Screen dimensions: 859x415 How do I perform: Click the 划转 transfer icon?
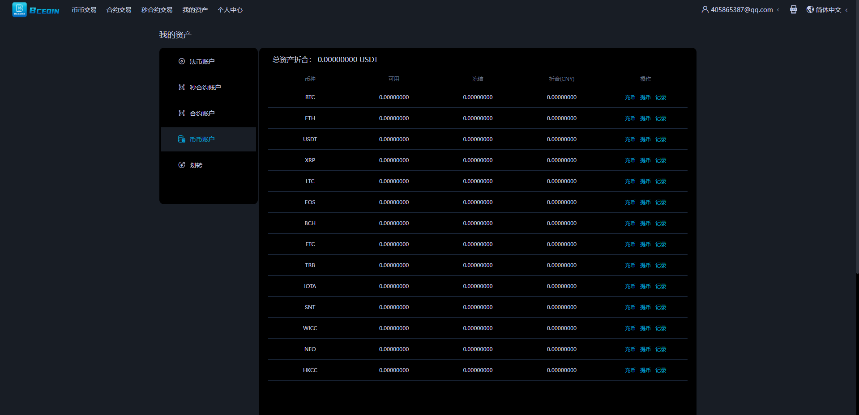(182, 165)
